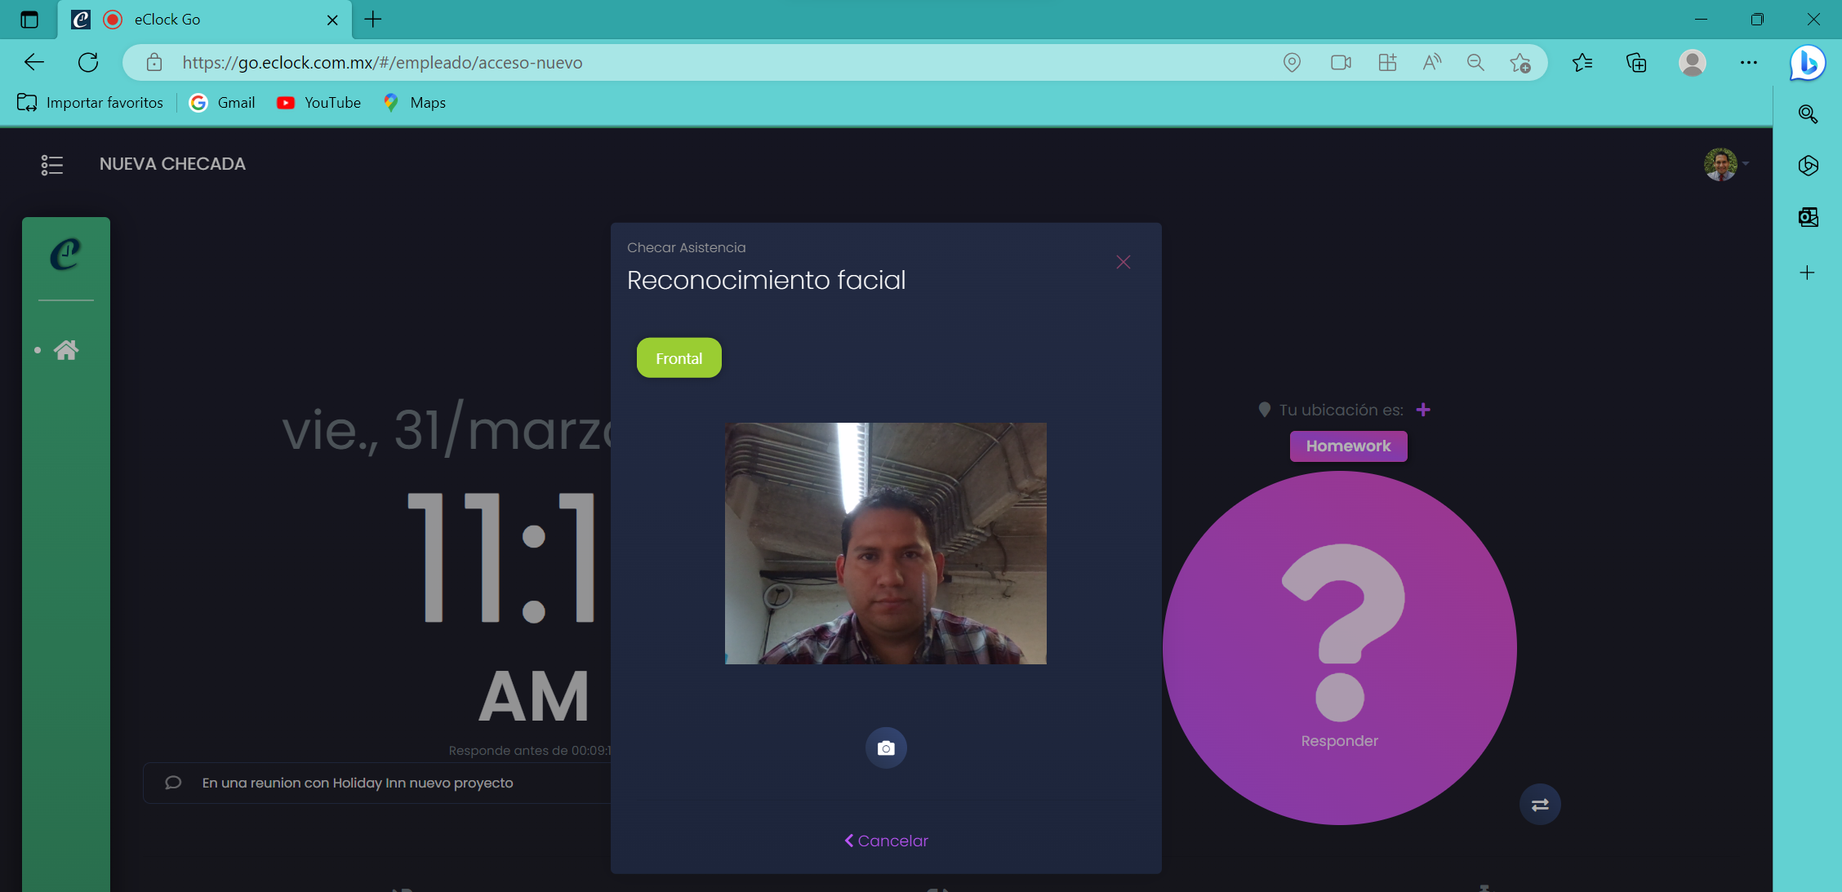
Task: Open YouTube bookmark
Action: [x=318, y=103]
